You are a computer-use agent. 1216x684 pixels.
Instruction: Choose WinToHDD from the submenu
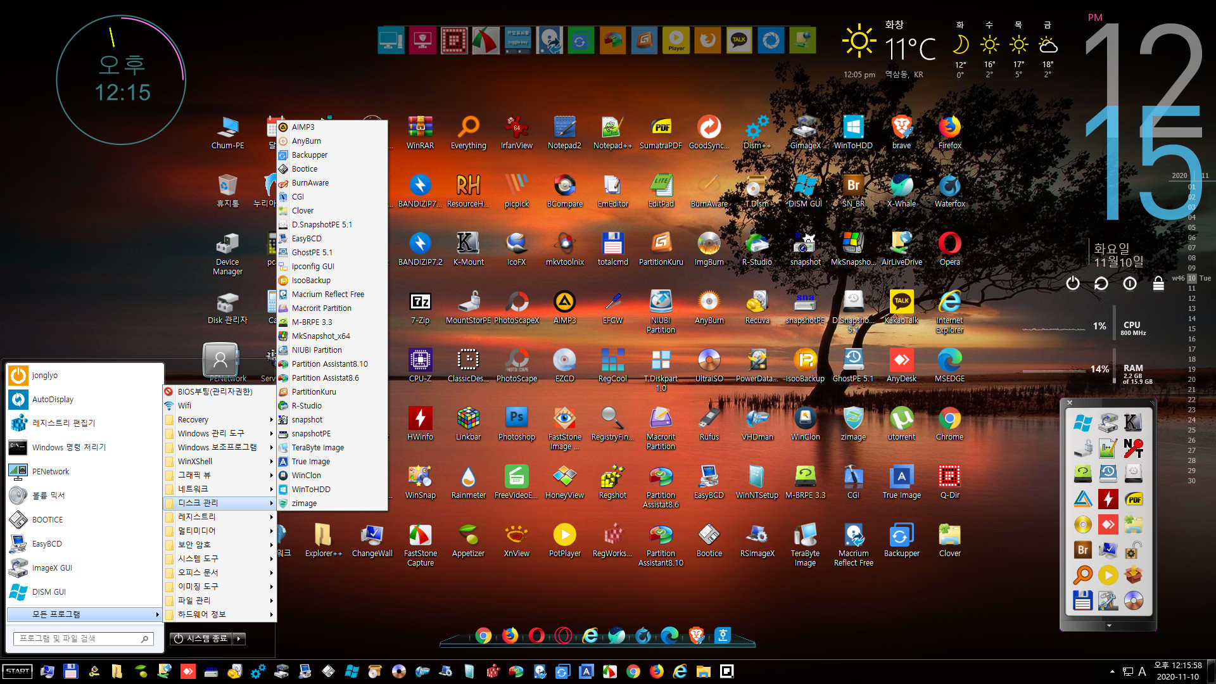[x=332, y=489]
